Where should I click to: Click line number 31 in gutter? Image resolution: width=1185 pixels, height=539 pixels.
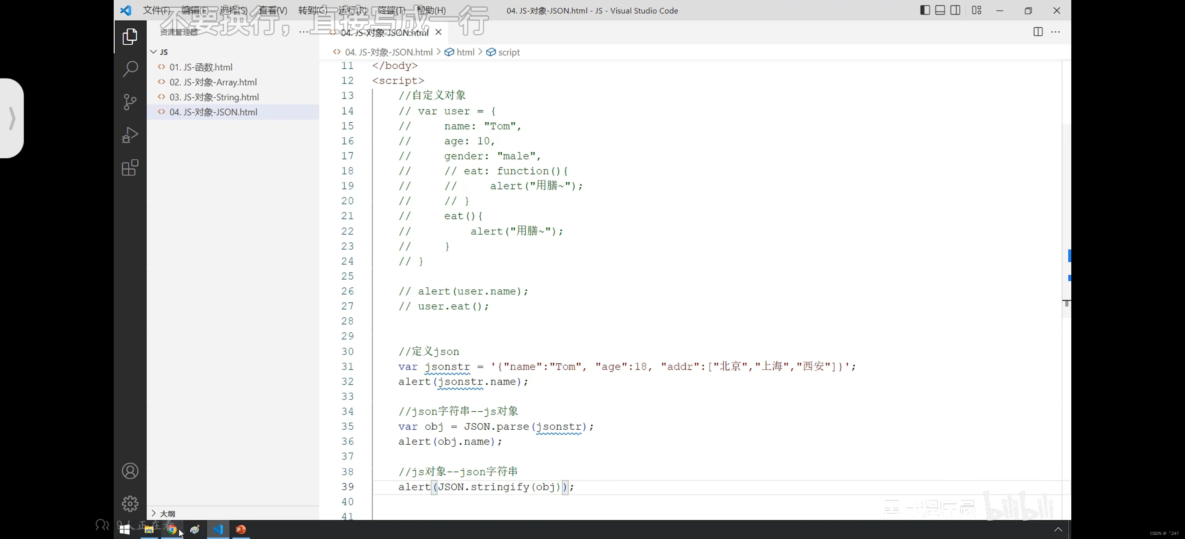coord(347,366)
